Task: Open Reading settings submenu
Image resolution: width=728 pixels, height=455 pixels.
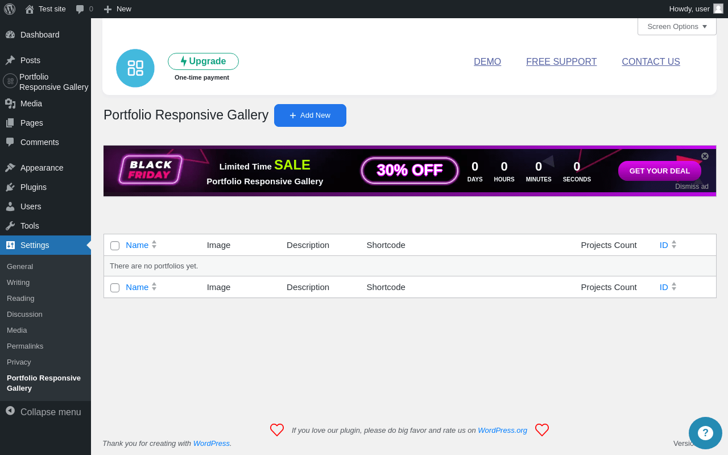Action: pyautogui.click(x=20, y=298)
